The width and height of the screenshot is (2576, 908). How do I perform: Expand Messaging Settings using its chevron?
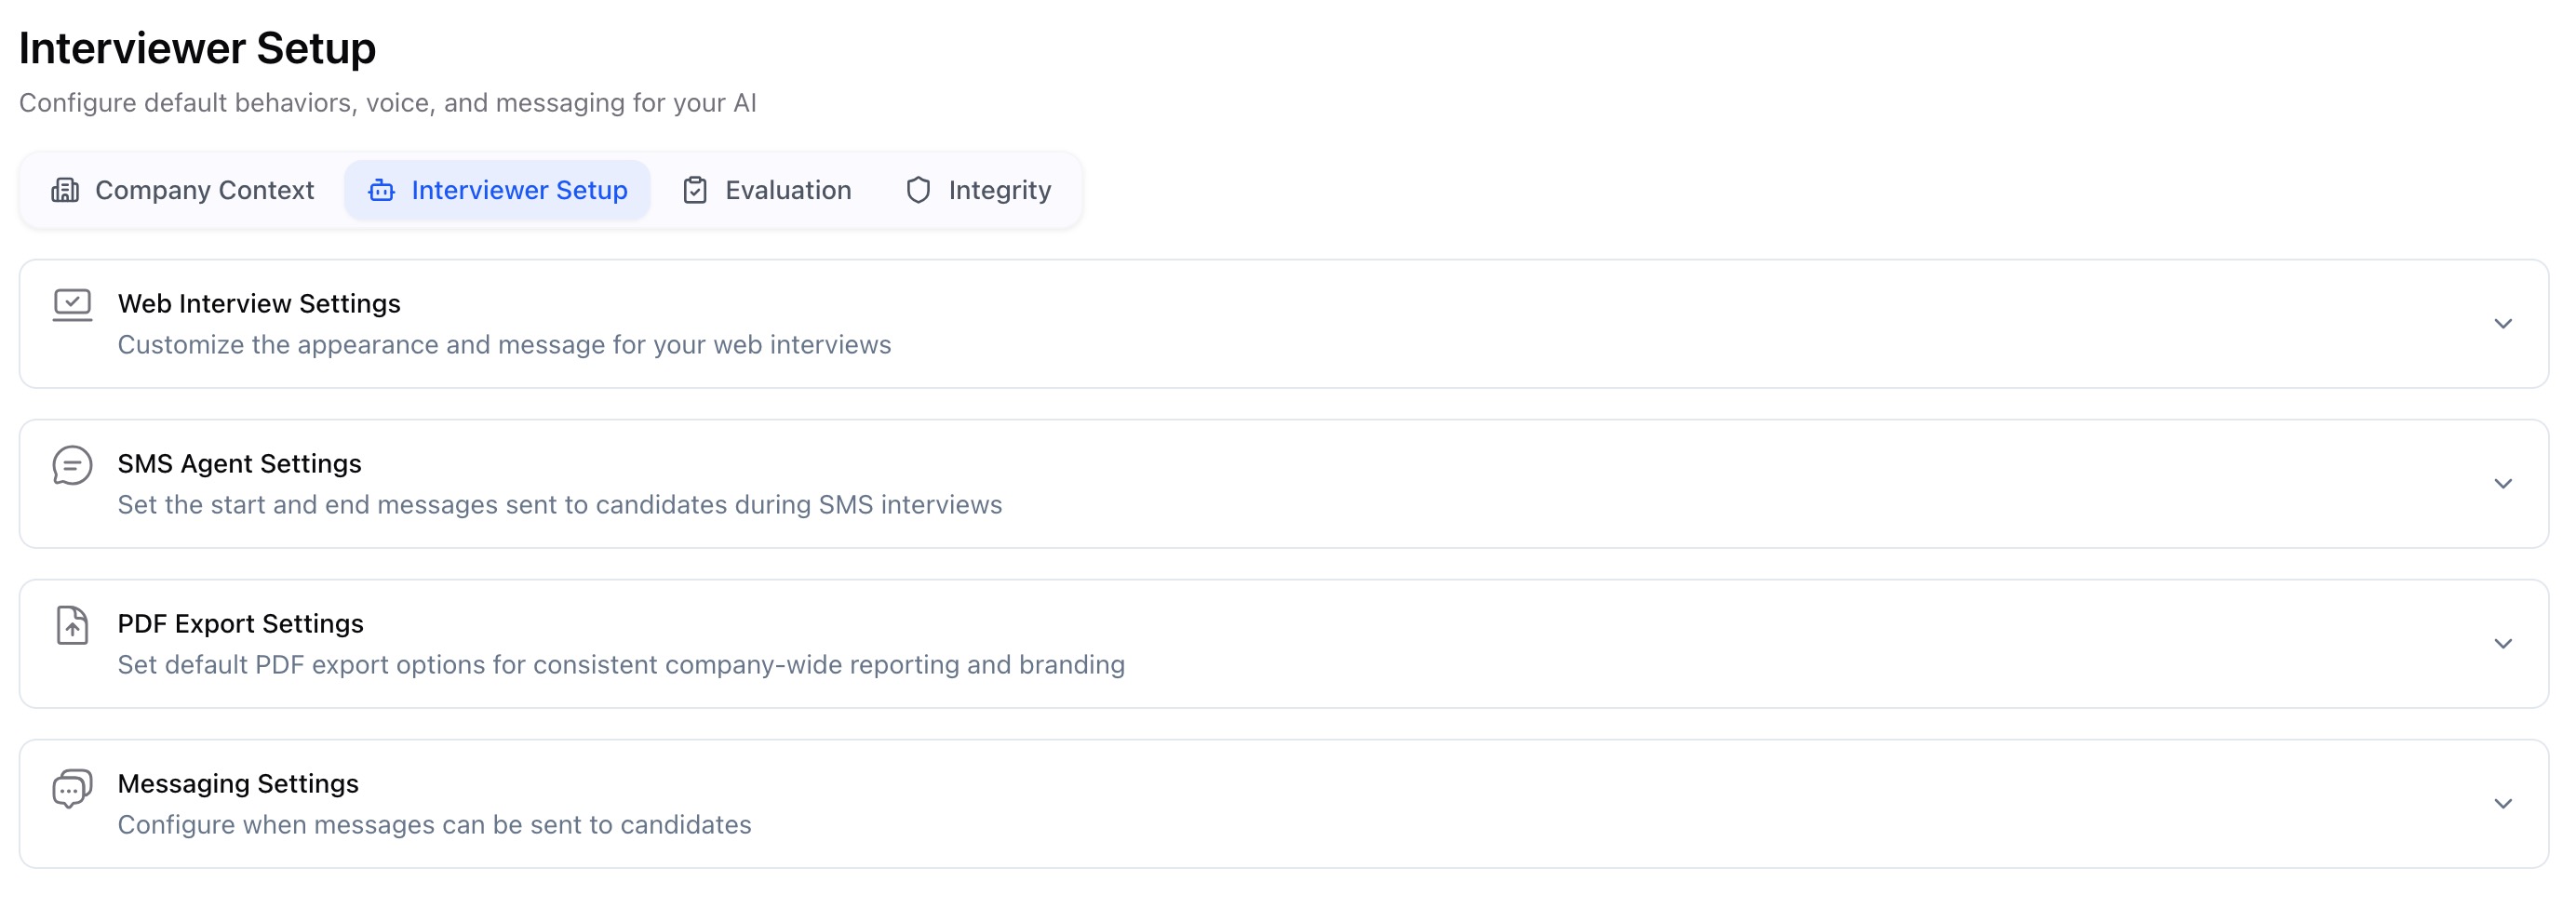(2502, 804)
